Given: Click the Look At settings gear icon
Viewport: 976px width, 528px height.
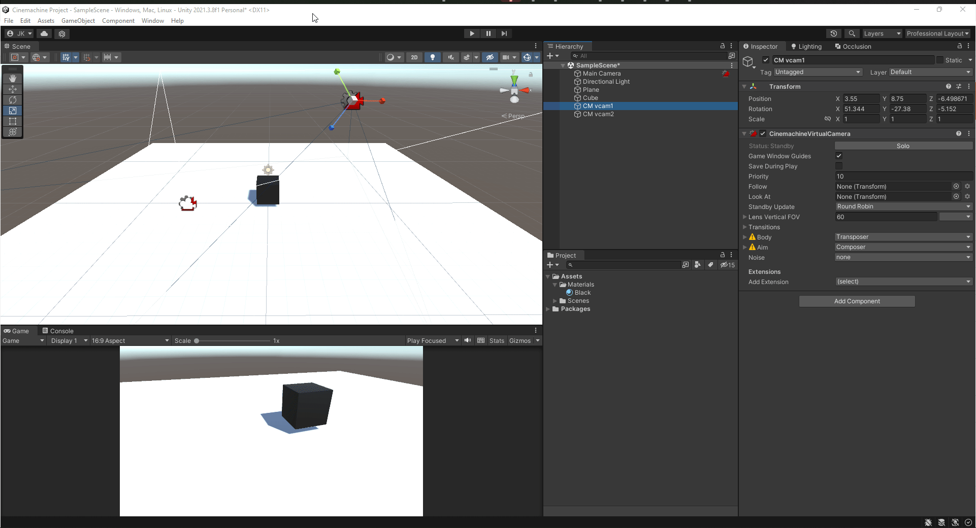Looking at the screenshot, I should point(967,196).
